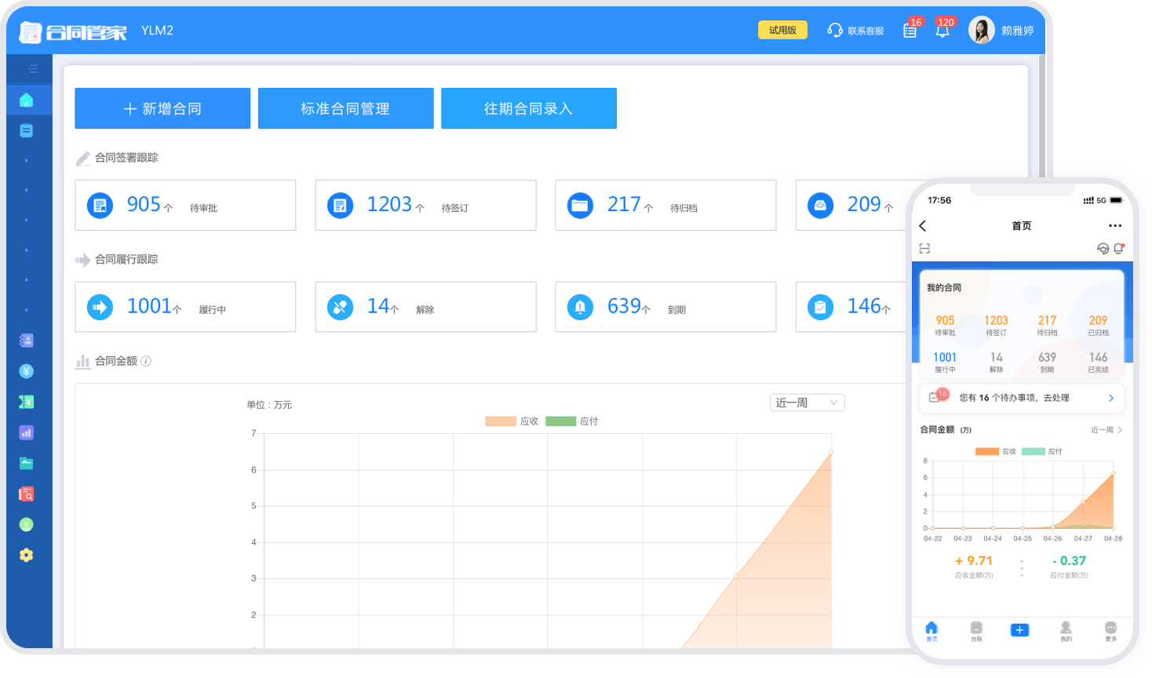Tap the - 0.37 应付金额 value on the phone
This screenshot has width=1152, height=678.
(x=1069, y=561)
